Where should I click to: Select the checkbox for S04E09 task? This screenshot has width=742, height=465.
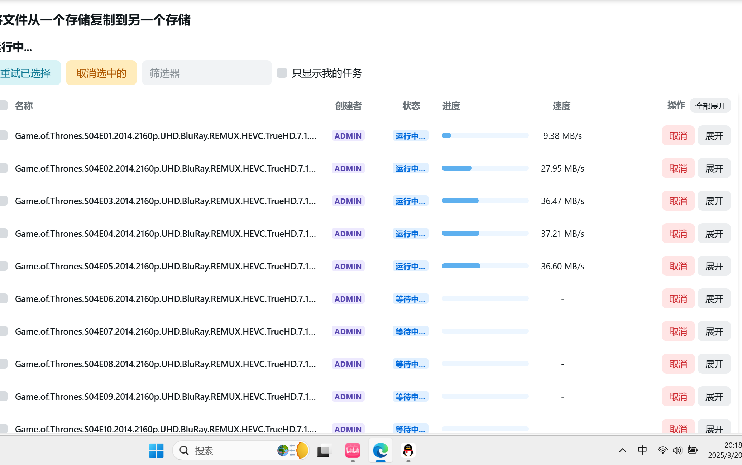(x=4, y=396)
